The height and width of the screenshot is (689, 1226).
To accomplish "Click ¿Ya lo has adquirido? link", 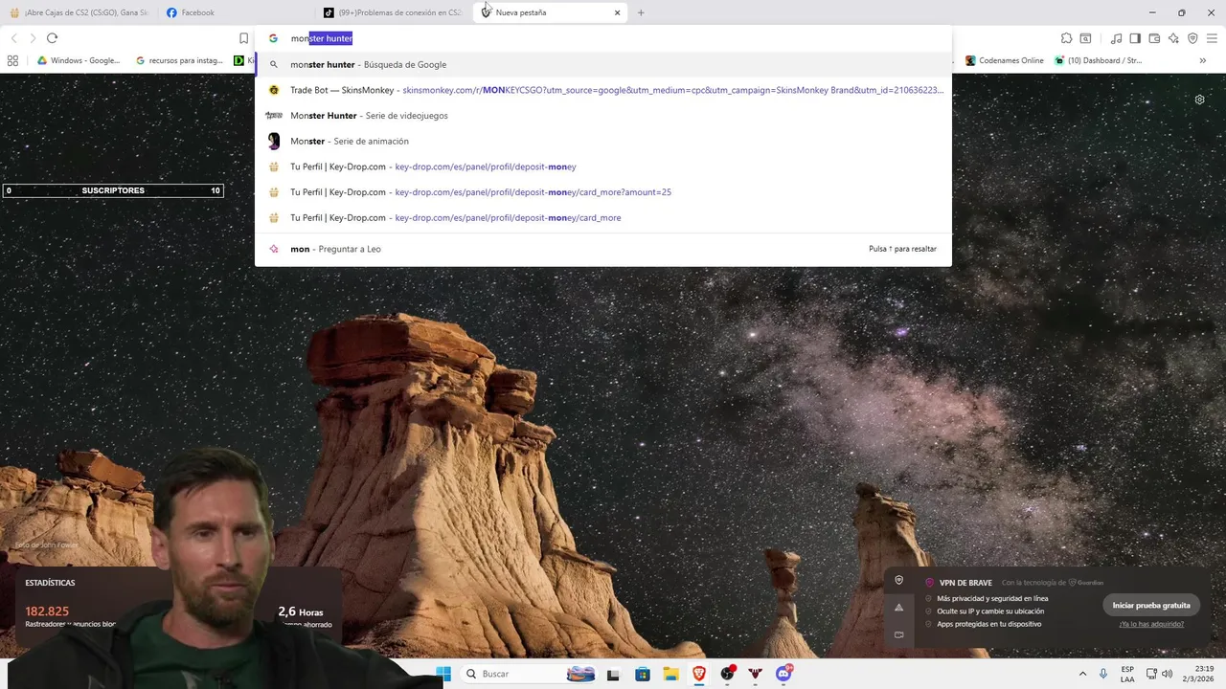I will coord(1151,624).
